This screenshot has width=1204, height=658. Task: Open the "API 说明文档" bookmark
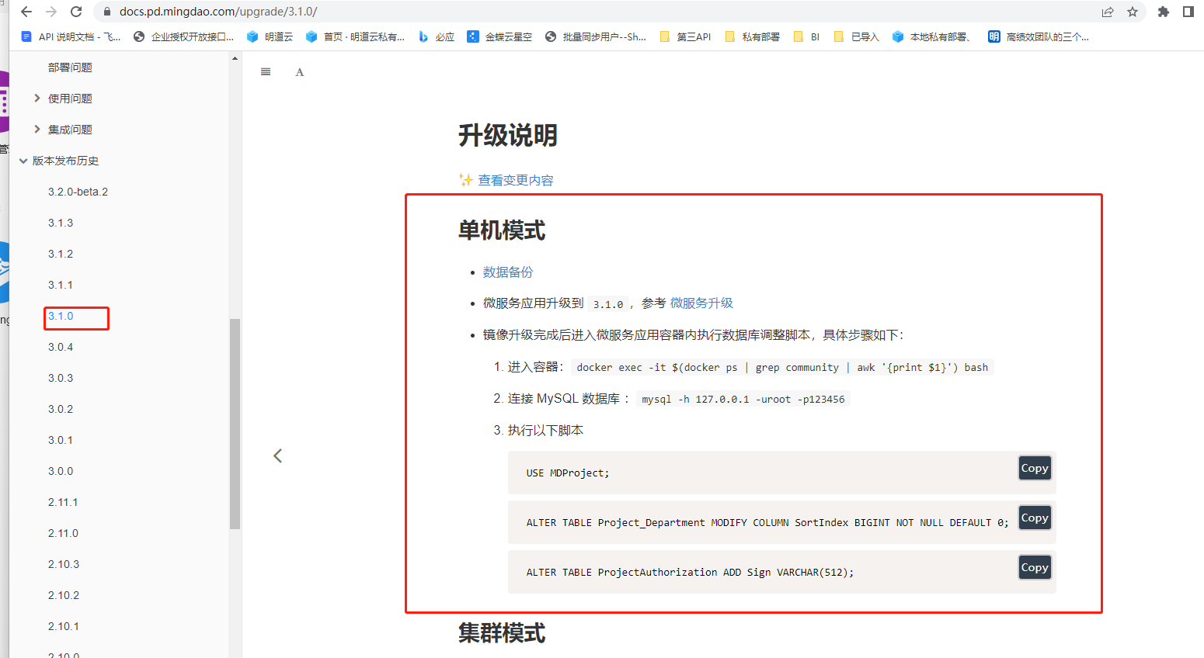point(71,36)
